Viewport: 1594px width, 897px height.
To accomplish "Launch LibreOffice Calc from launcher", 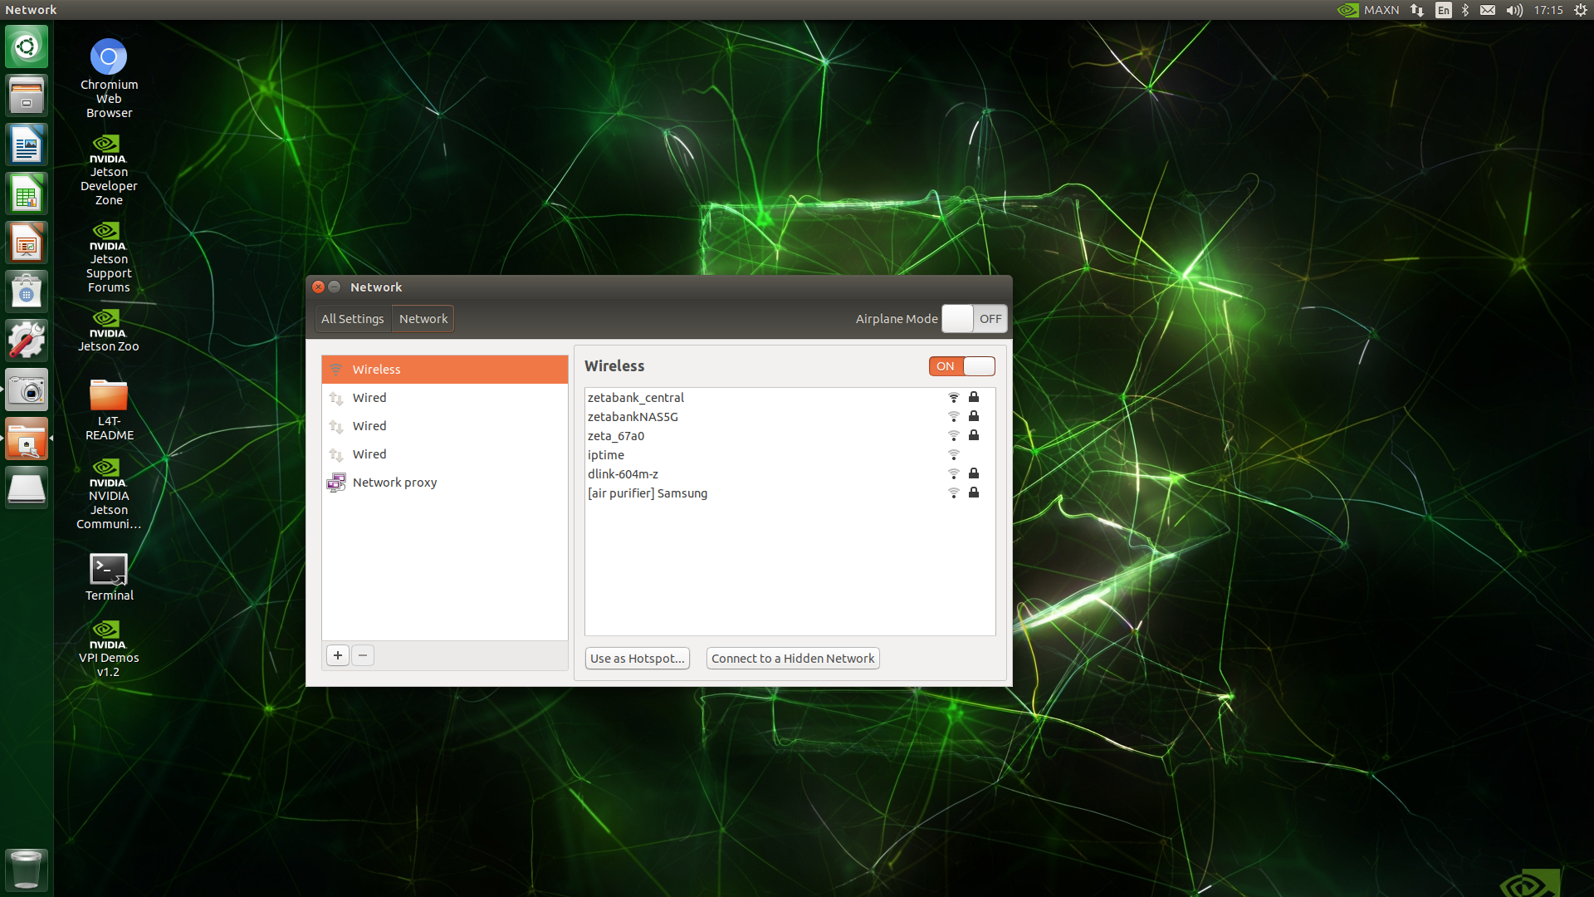I will coord(27,194).
